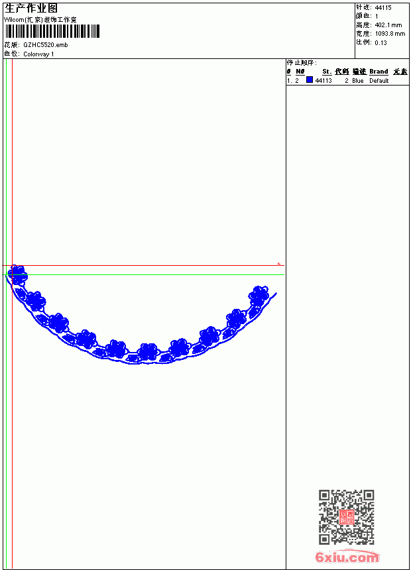Image resolution: width=411 pixels, height=570 pixels.
Task: Click the 44113 stitch value in row
Action: pyautogui.click(x=323, y=81)
